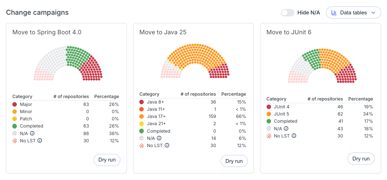The width and height of the screenshot is (387, 180).
Task: Click the red Java 8+ swatch
Action: click(142, 102)
